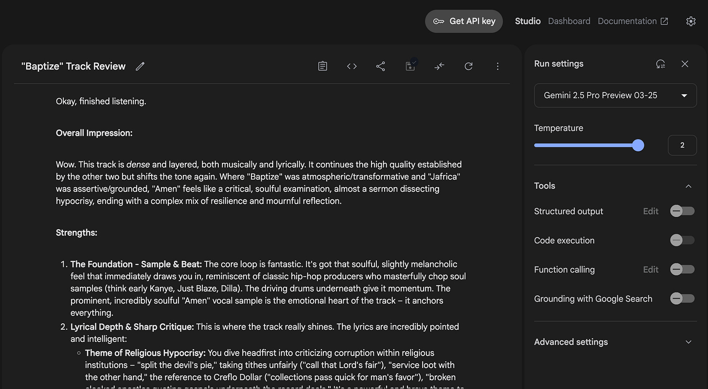The width and height of the screenshot is (708, 389).
Task: Click "Okay, finished listening." text
Action: [x=101, y=102]
